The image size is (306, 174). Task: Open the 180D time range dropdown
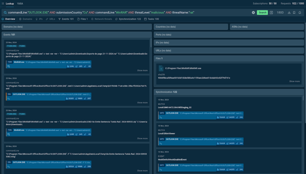280,13
